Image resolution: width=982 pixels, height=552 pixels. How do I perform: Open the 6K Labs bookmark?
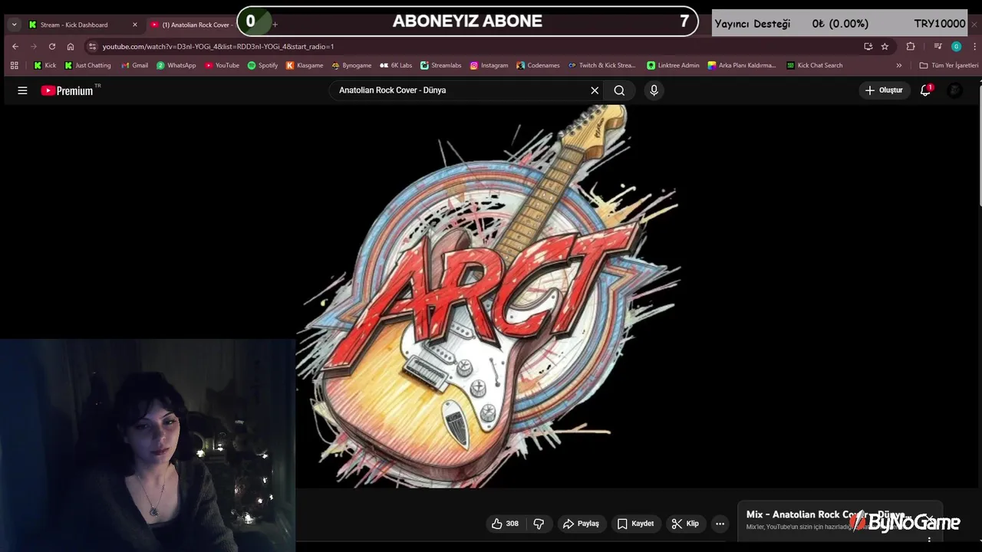click(396, 65)
